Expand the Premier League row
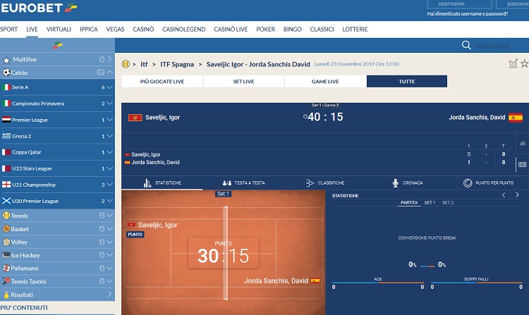The image size is (529, 315). coord(109,120)
